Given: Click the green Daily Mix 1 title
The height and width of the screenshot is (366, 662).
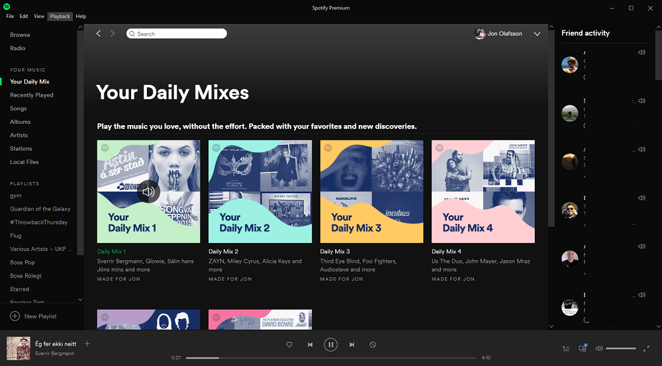Looking at the screenshot, I should (111, 252).
